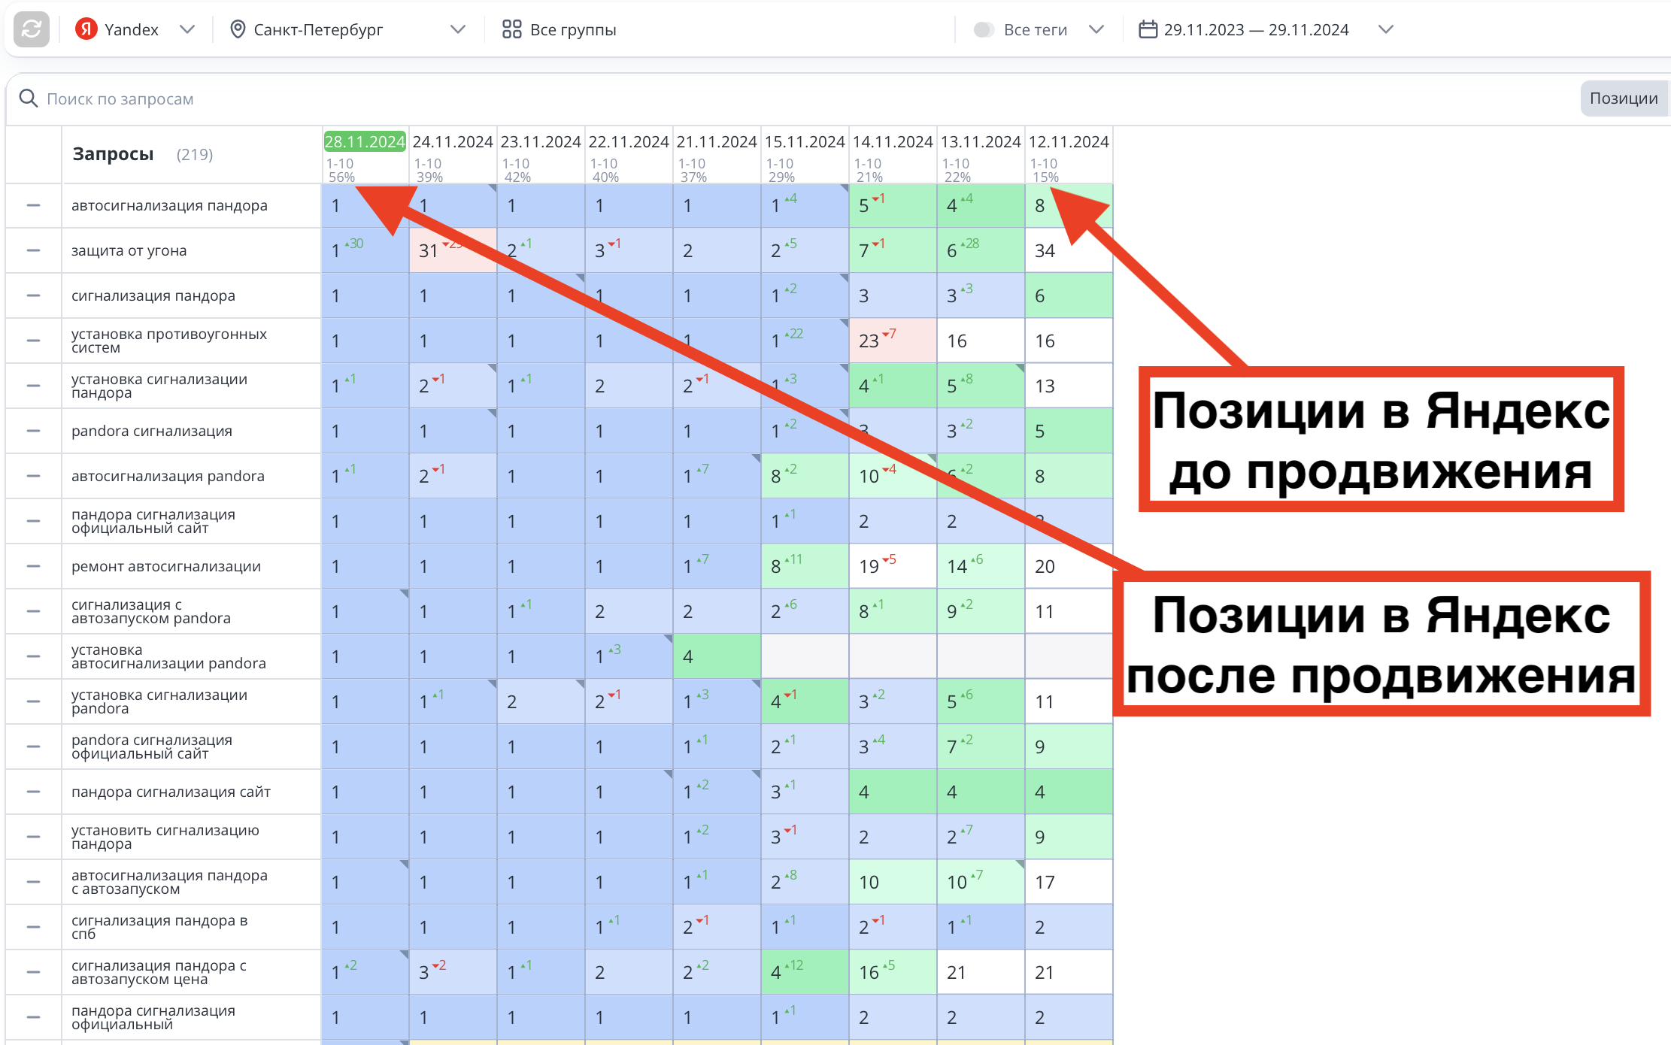Click the groups grid icon

[x=512, y=29]
